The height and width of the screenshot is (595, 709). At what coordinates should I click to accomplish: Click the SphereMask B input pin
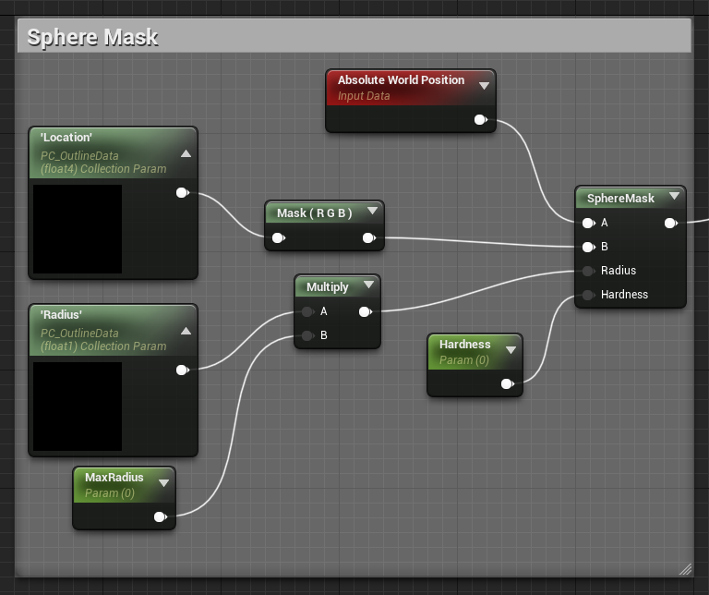click(588, 247)
